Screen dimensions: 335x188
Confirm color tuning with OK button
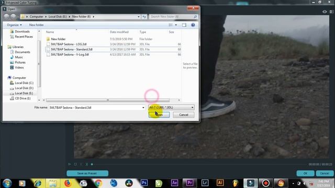[x=305, y=173]
